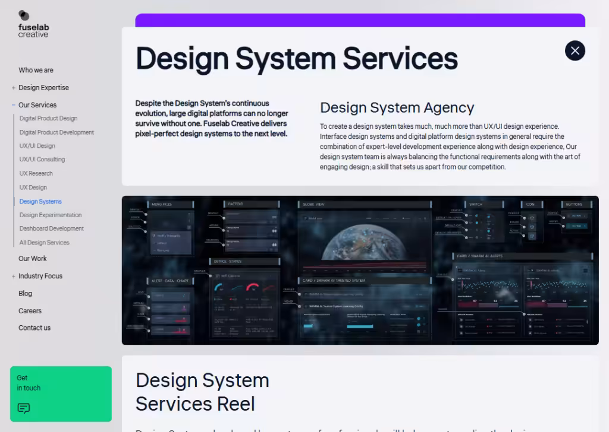Viewport: 609px width, 432px height.
Task: Open Design Experimentation
Action: tap(50, 215)
